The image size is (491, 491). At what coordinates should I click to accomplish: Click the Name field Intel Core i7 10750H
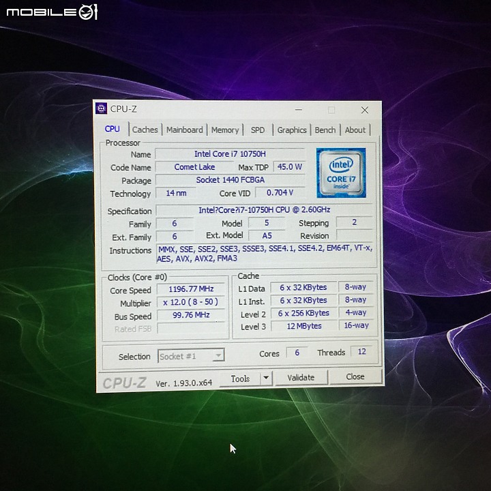[x=230, y=154]
